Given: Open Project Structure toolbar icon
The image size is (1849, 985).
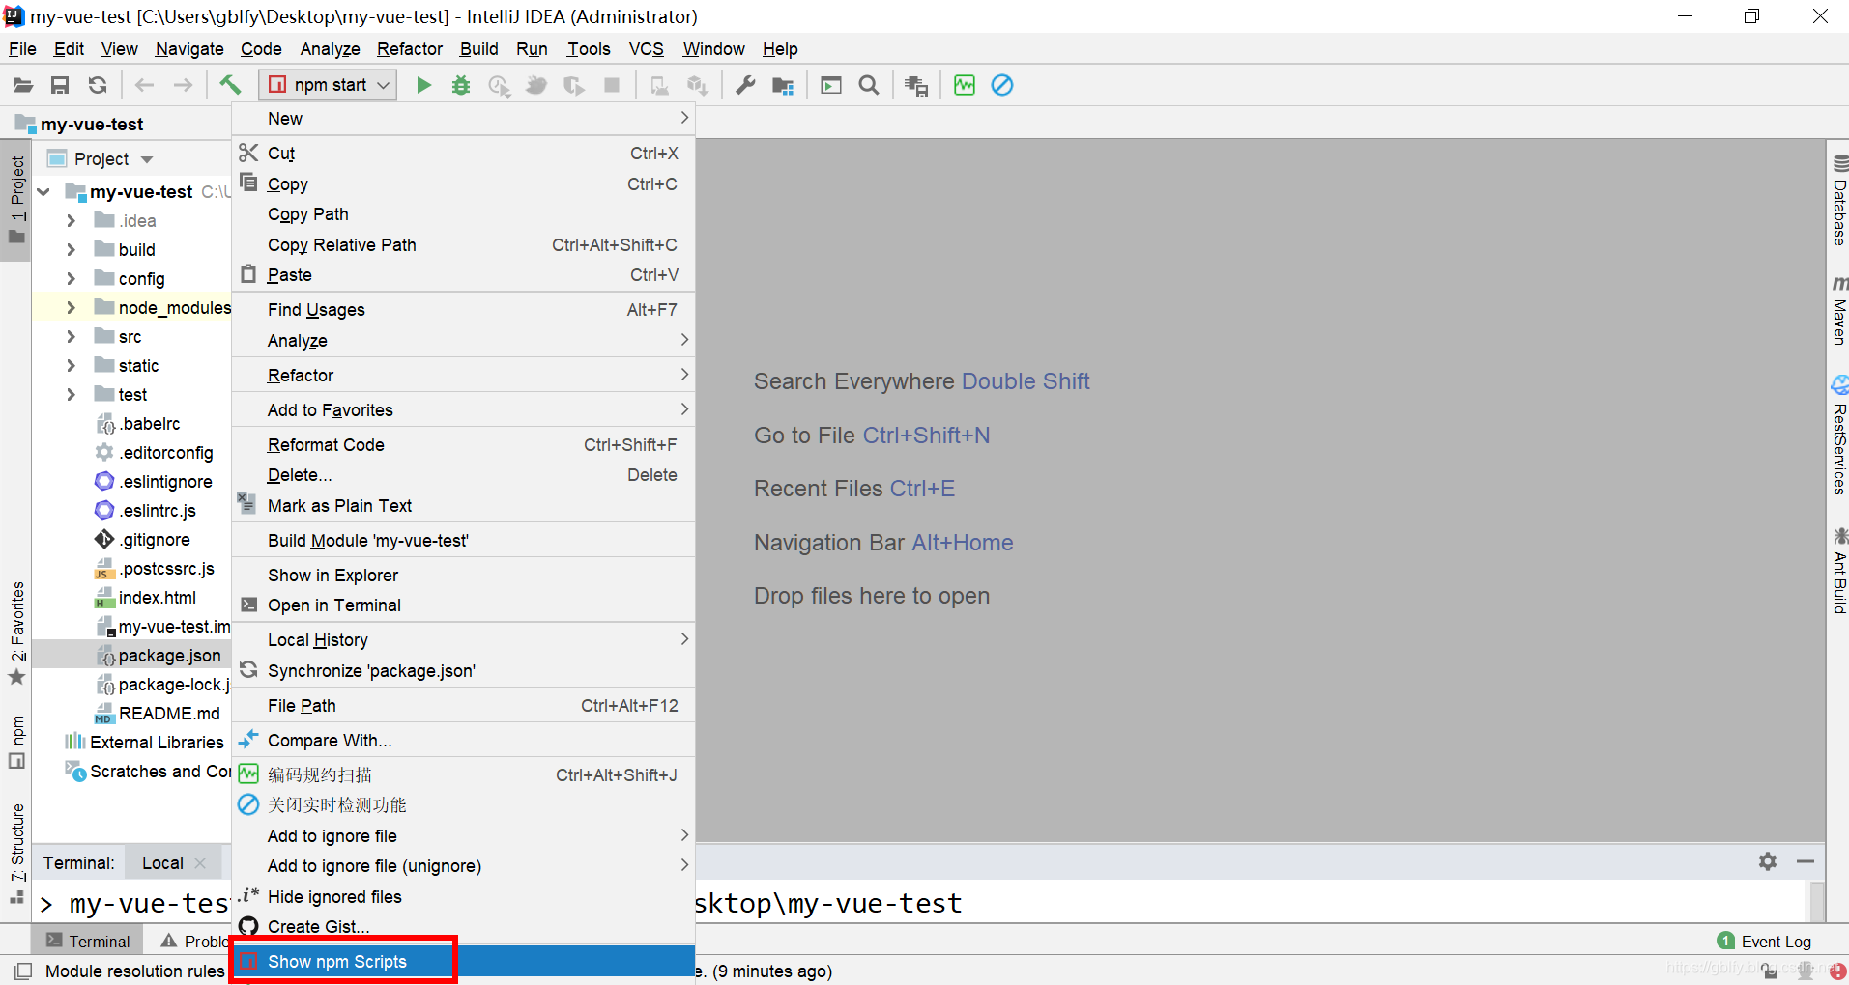Looking at the screenshot, I should (783, 85).
